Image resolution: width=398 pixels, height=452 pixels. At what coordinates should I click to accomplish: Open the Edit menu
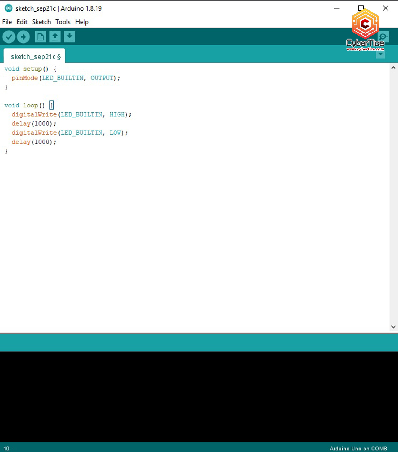click(x=22, y=22)
